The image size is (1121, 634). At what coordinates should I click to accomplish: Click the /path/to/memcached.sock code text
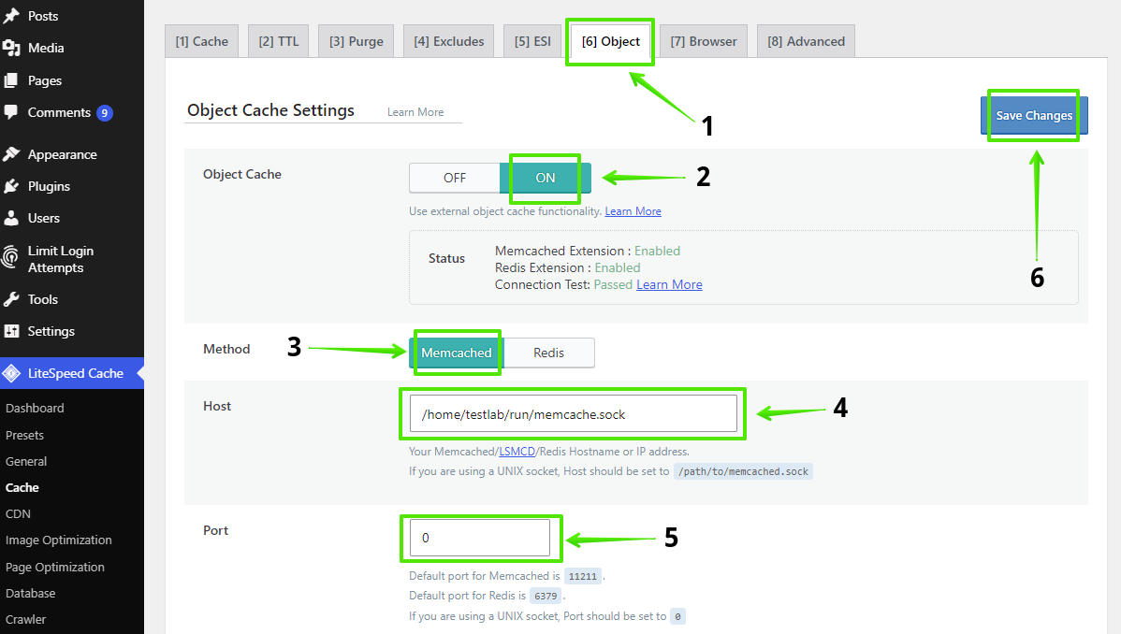pos(744,471)
